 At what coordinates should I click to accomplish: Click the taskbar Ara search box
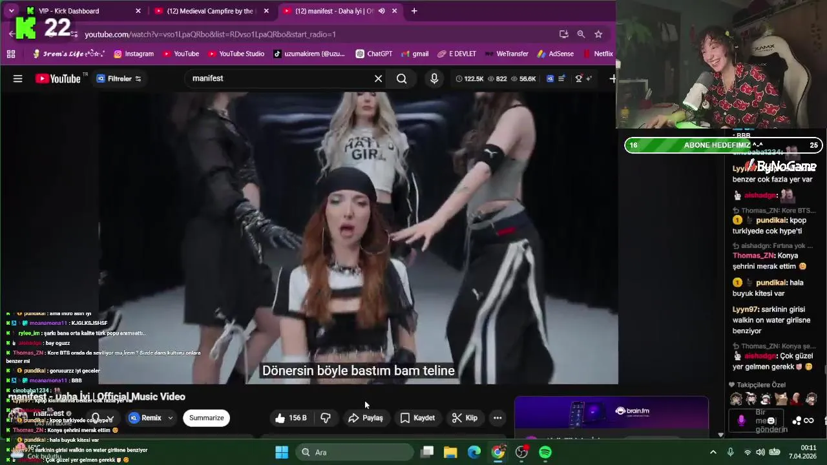pos(353,452)
